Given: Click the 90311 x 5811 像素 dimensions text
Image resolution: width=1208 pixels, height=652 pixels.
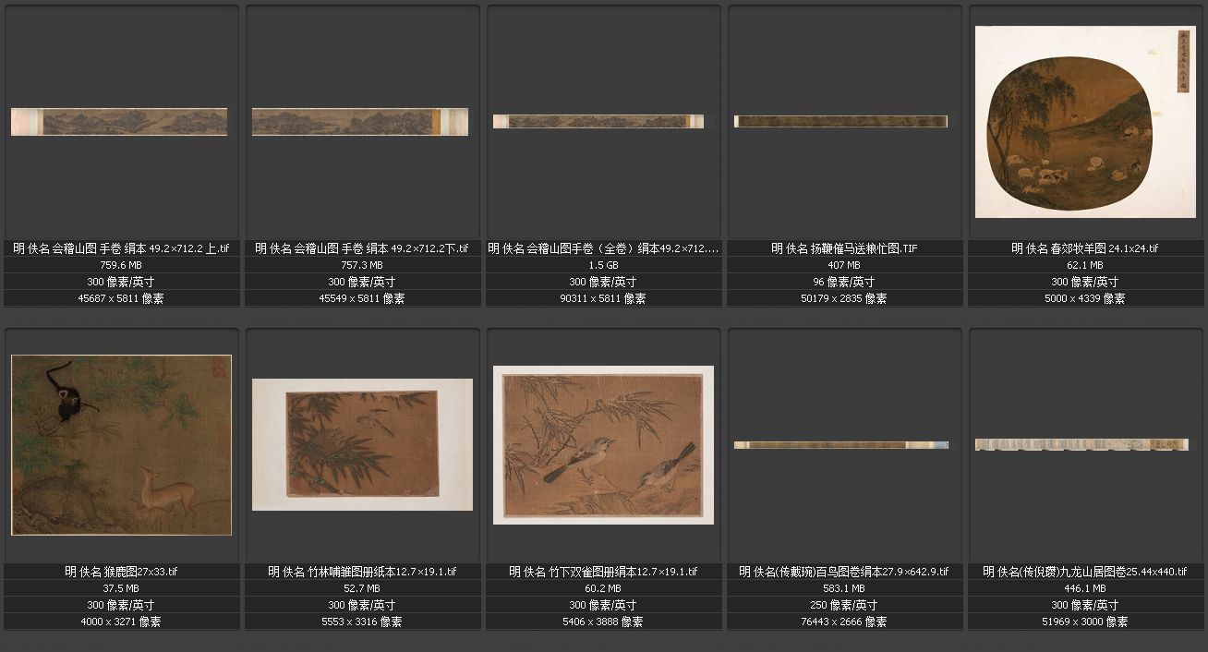Looking at the screenshot, I should click(x=603, y=298).
